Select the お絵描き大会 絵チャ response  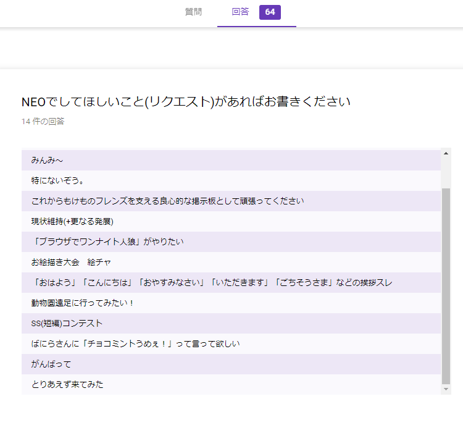tap(71, 263)
